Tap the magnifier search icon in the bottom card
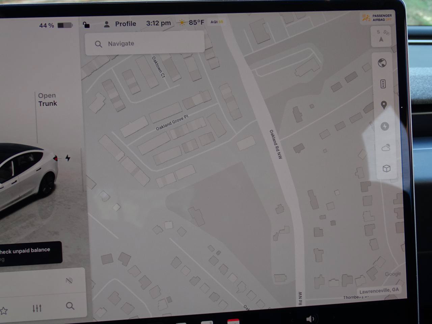 (x=70, y=306)
